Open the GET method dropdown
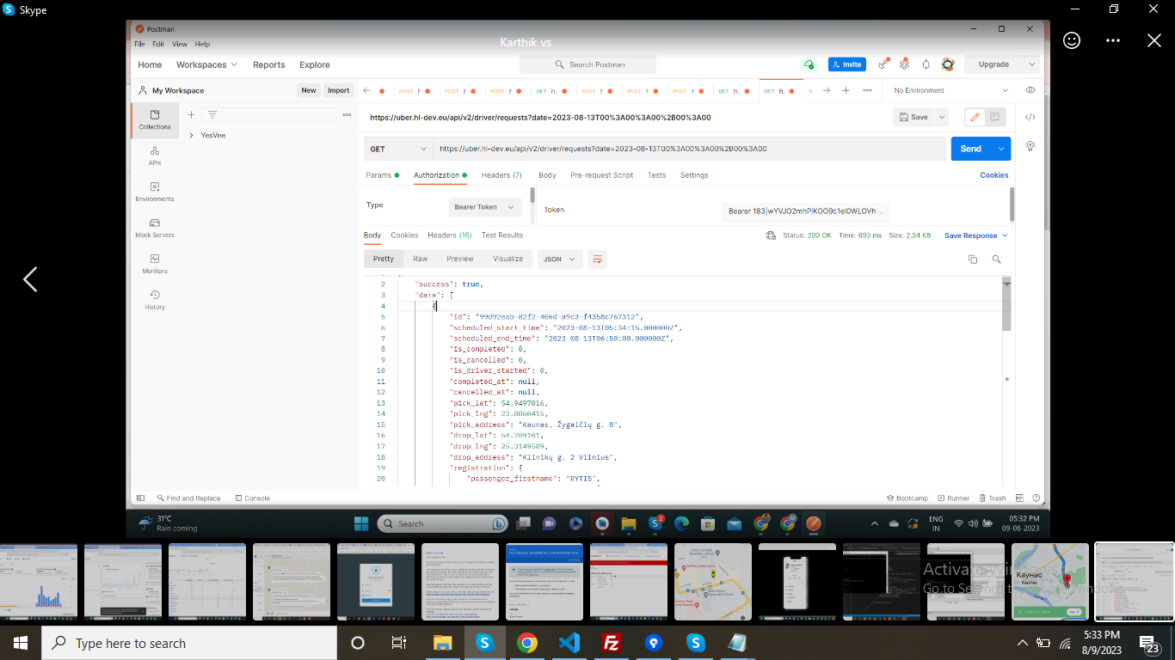Viewport: 1175px width, 660px height. [396, 149]
